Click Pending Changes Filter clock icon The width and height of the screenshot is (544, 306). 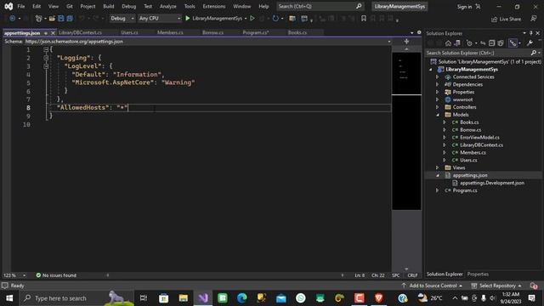click(x=469, y=43)
